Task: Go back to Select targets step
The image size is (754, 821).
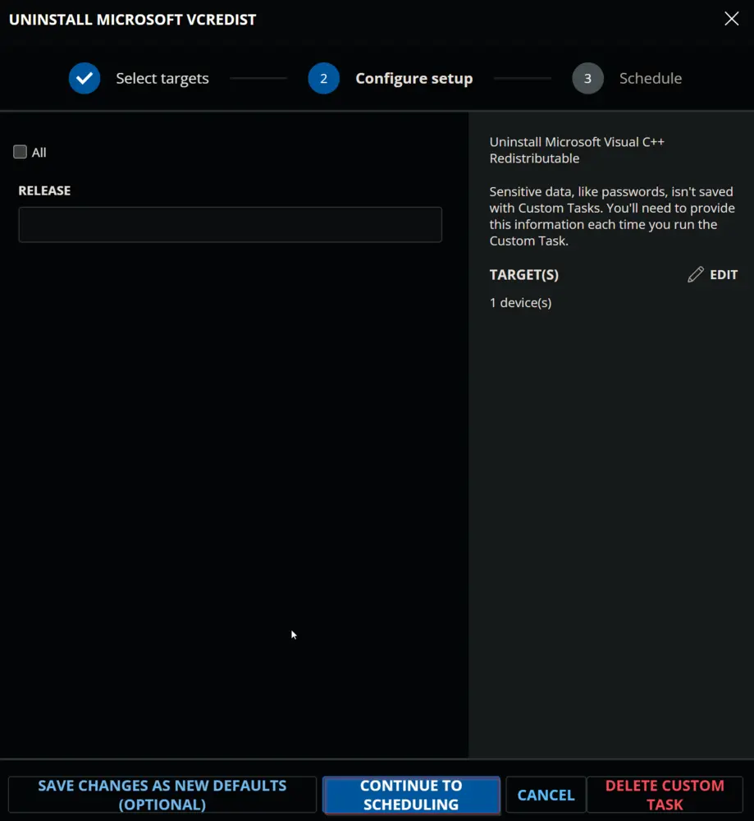Action: click(x=162, y=79)
